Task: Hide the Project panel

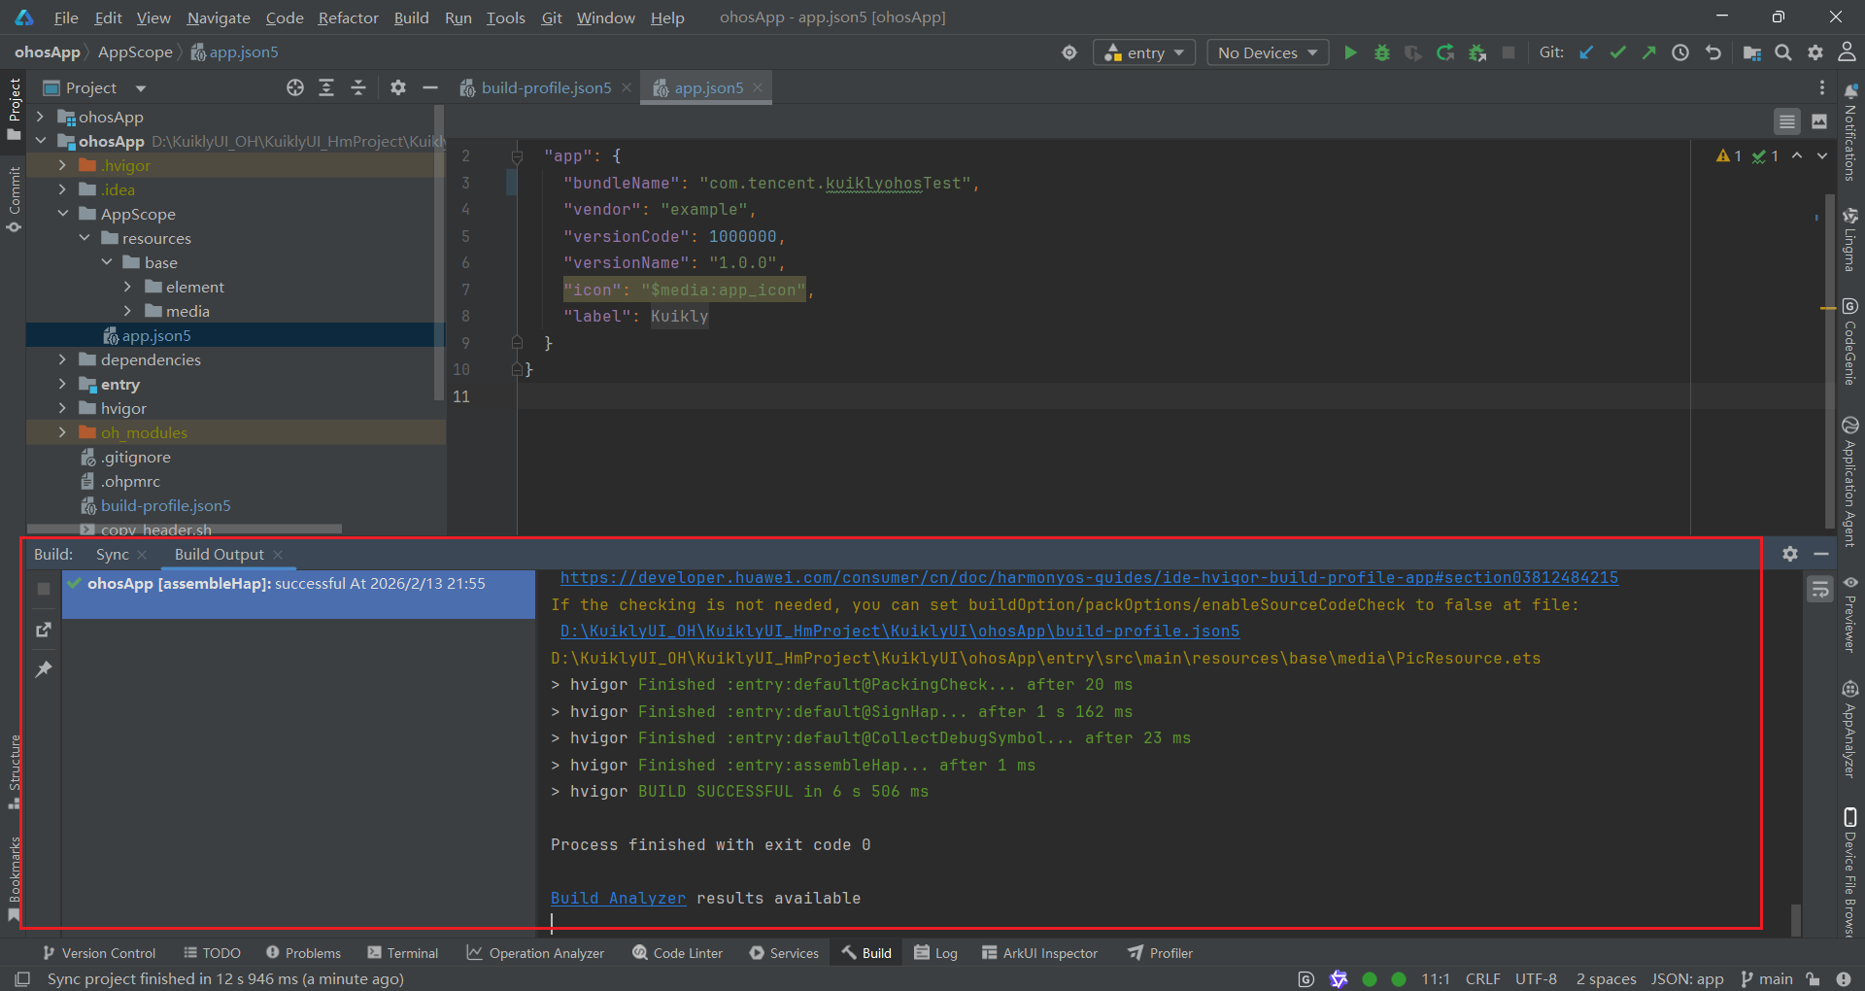Action: (x=430, y=87)
